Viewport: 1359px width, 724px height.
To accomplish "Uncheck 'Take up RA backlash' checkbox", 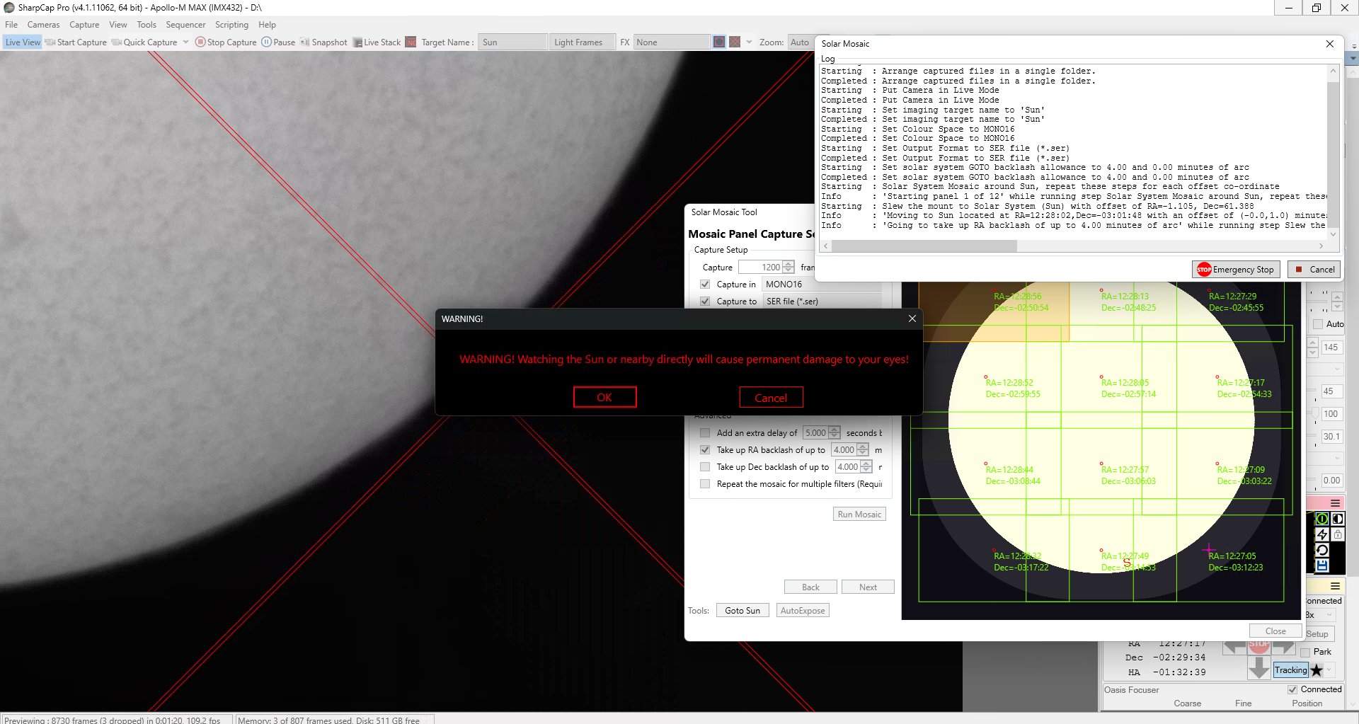I will pyautogui.click(x=705, y=450).
